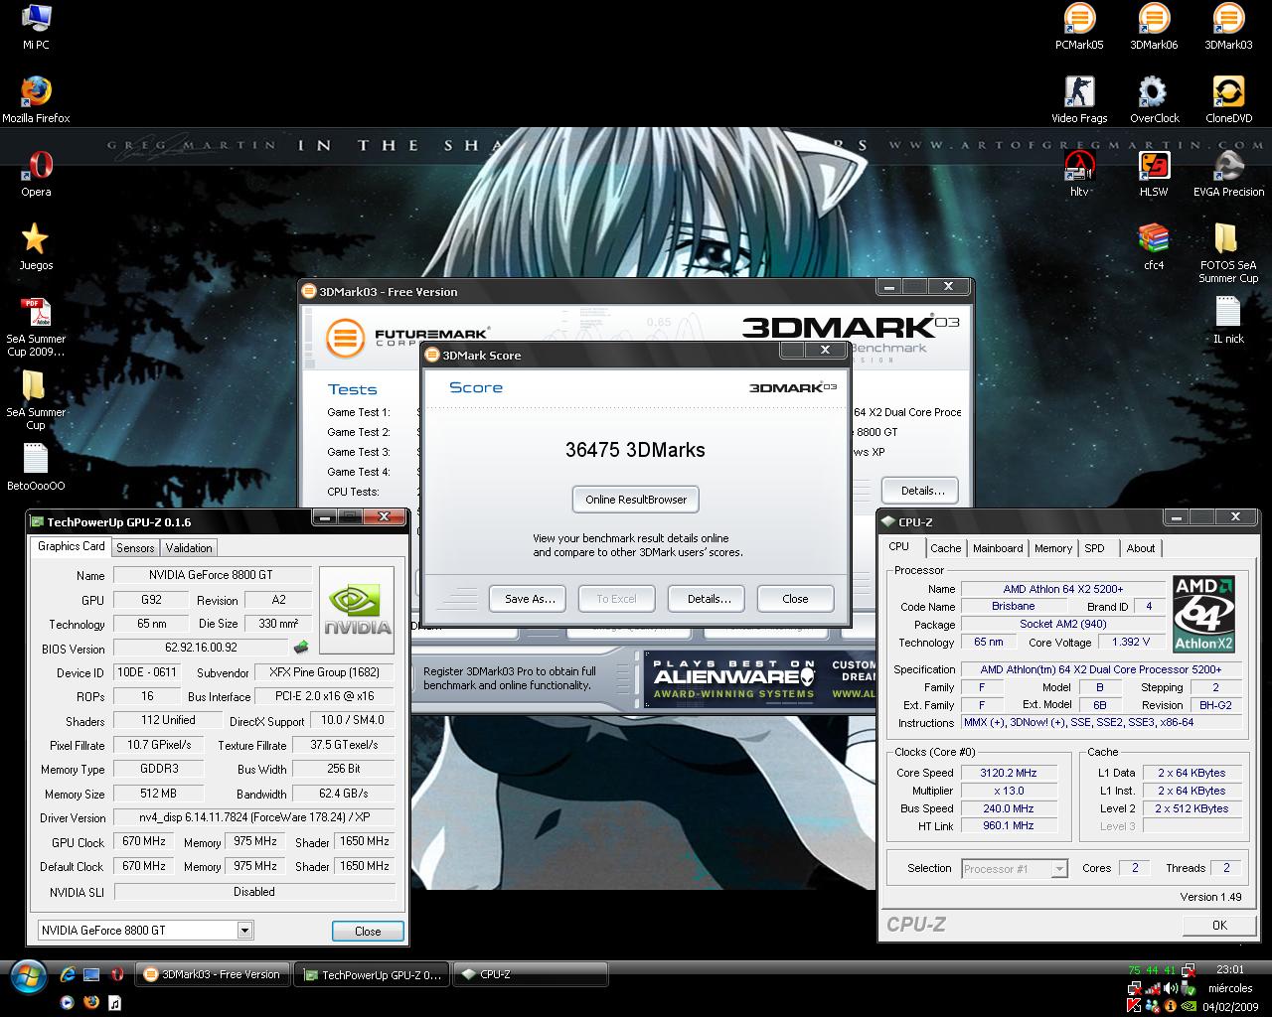This screenshot has height=1017, width=1272.
Task: Switch to 3DMark03 taskbar button
Action: click(x=213, y=974)
